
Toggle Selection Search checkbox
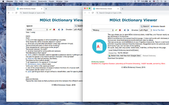coord(152,26)
